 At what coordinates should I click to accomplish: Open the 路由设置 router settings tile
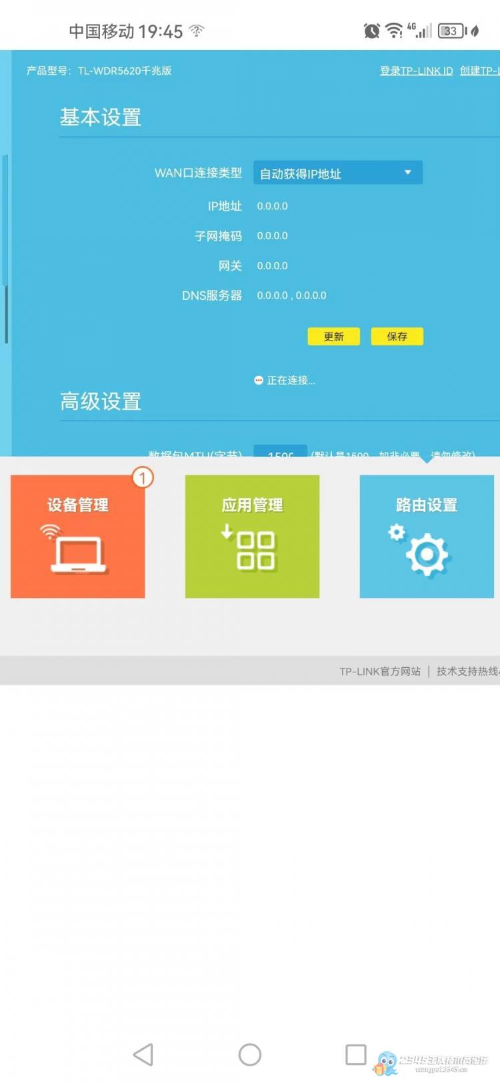[x=427, y=536]
